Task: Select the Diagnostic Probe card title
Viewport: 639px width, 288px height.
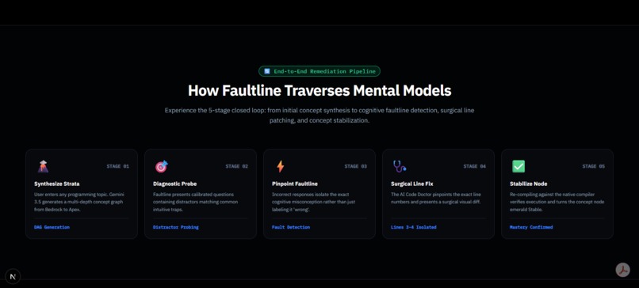Action: 175,184
